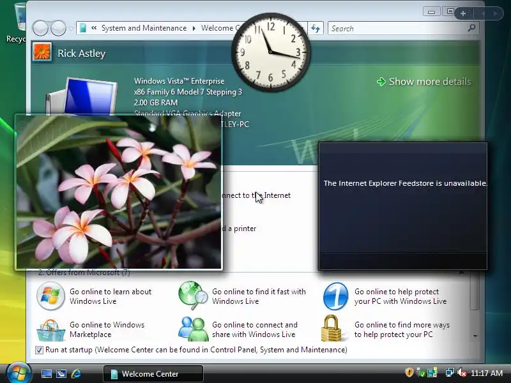The image size is (511, 383).
Task: Click globe magnifier find it fast icon
Action: 194,296
